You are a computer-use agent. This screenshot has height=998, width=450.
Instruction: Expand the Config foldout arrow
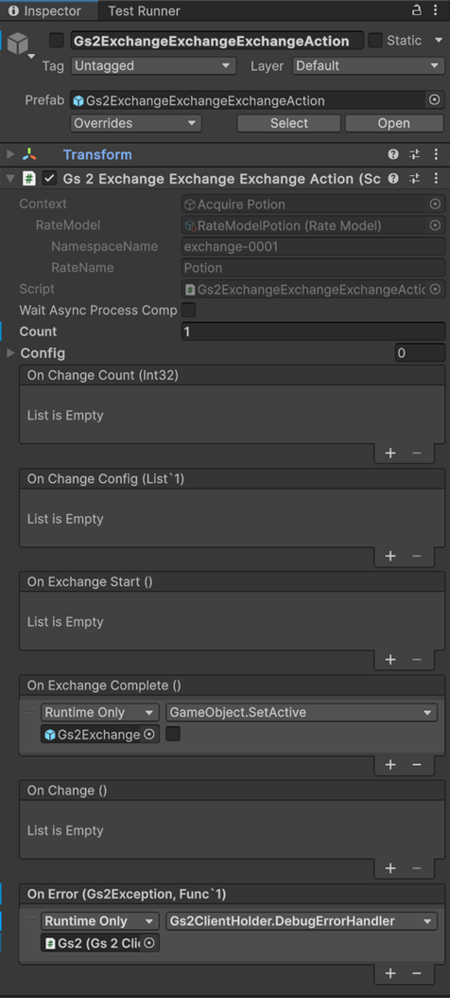click(x=10, y=352)
